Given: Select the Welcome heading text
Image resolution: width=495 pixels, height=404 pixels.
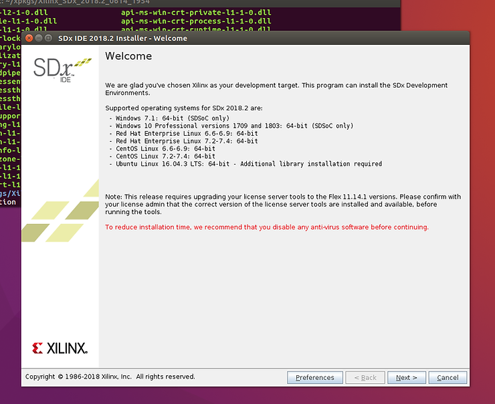Looking at the screenshot, I should pos(128,56).
